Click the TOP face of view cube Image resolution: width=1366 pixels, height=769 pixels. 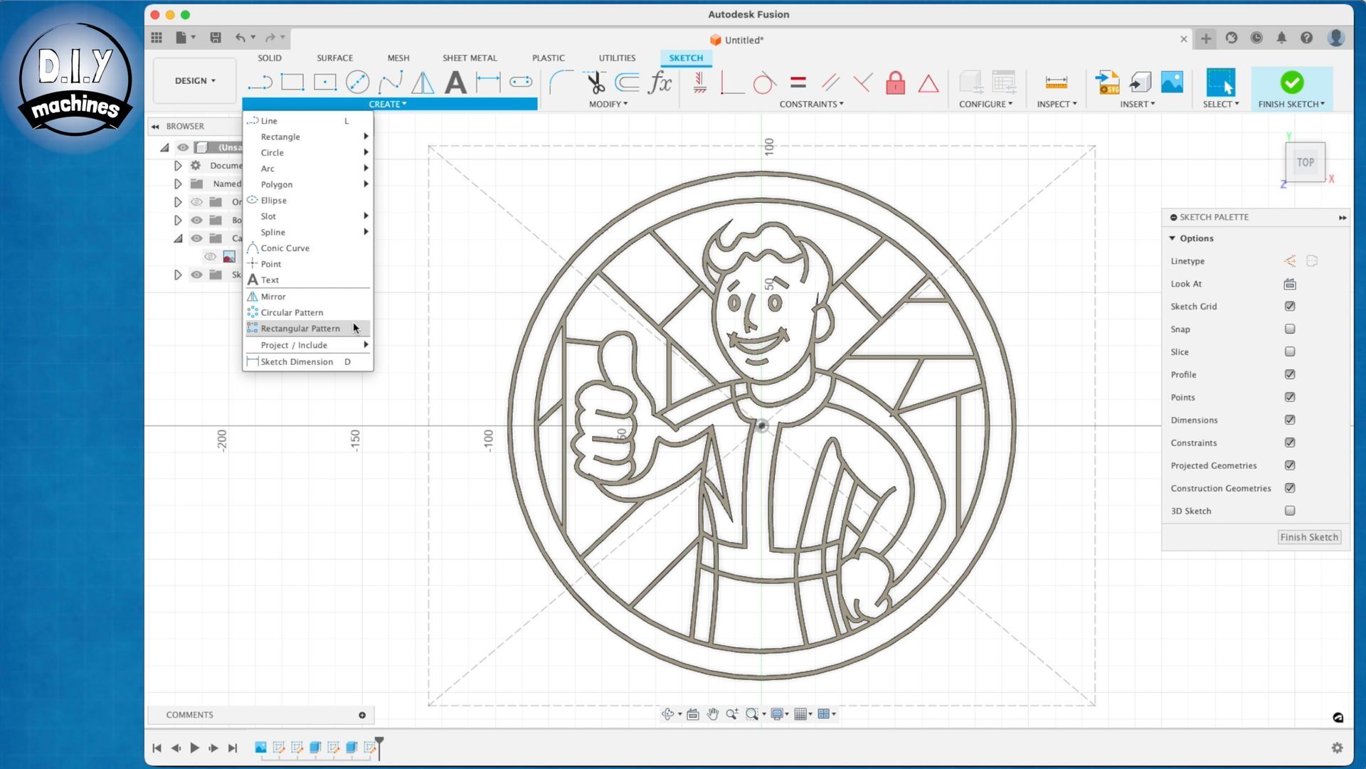pos(1305,162)
